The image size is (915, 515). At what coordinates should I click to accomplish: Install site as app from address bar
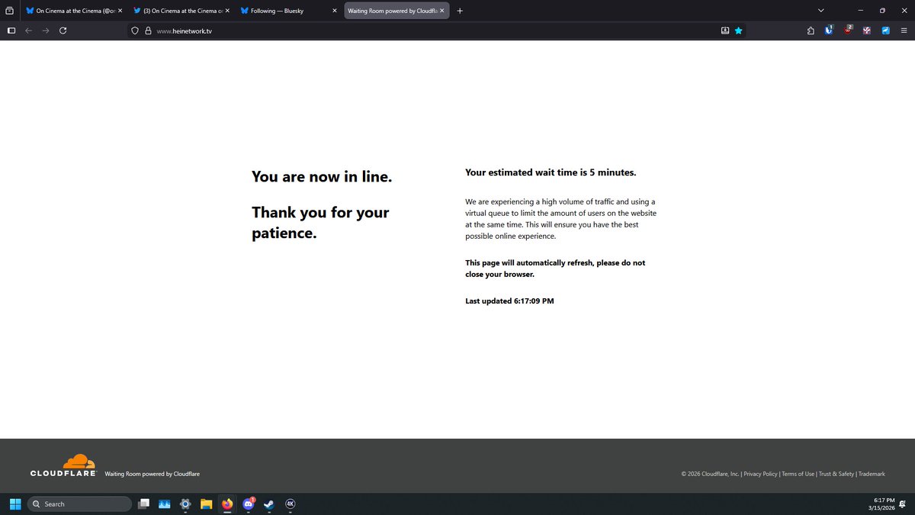point(725,31)
